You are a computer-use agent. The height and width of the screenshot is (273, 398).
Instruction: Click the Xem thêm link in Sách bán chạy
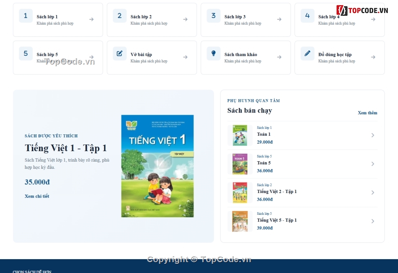(x=367, y=113)
